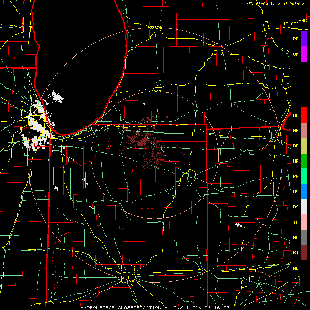The width and height of the screenshot is (310, 310).
Task: Click the 50 NMI range ring label
Action: tap(155, 91)
